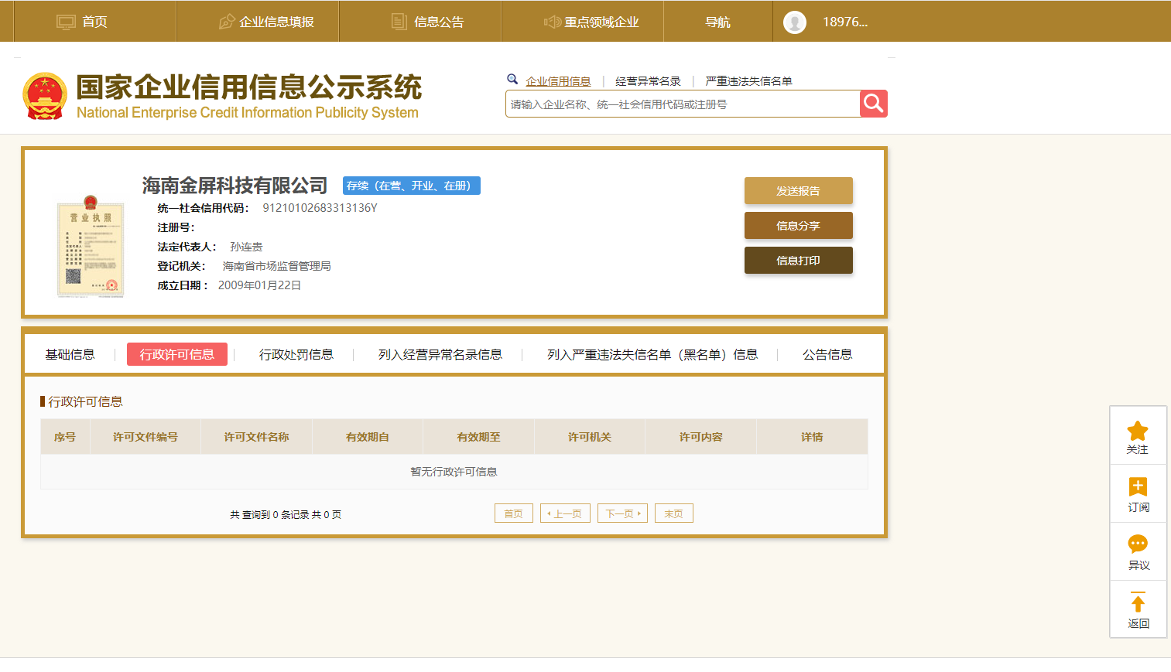The width and height of the screenshot is (1171, 672).
Task: Click the 返回 up-arrow icon
Action: pos(1137,602)
